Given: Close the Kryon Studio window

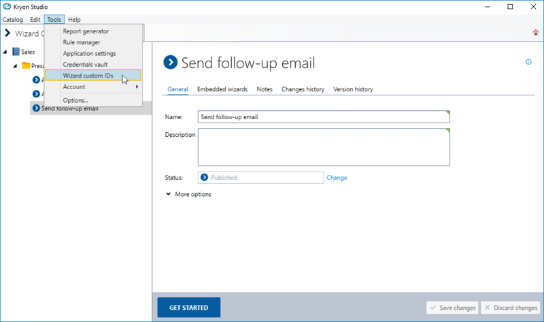Looking at the screenshot, I should coord(533,7).
